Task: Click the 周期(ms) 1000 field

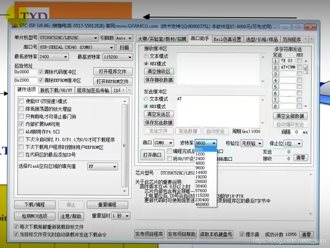Action: coord(256,132)
